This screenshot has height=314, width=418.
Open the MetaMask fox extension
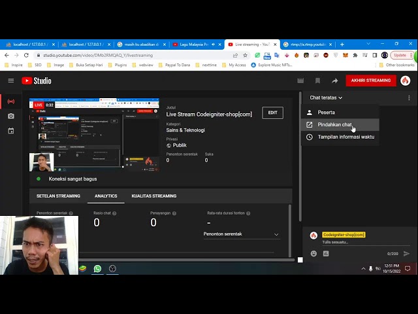(346, 55)
